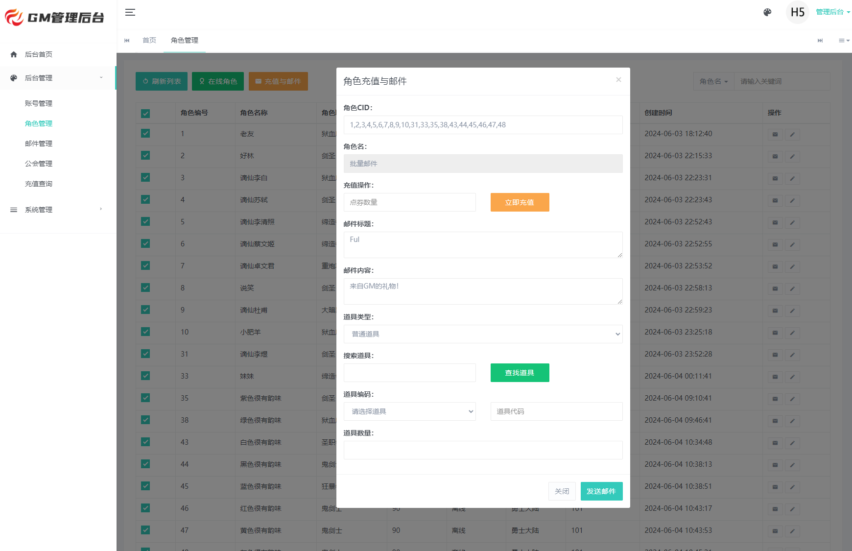Screen dimensions: 852x551
Task: Click the 请输入关键词 search field
Action: coord(782,81)
